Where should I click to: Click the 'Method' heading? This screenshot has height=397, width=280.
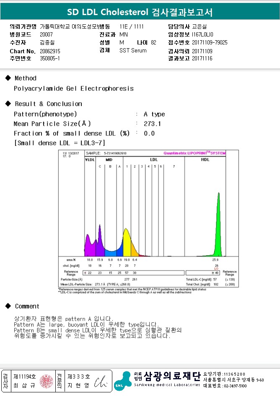[x=26, y=78]
